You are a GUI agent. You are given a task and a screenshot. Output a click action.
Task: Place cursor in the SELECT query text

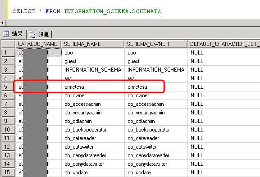click(87, 11)
